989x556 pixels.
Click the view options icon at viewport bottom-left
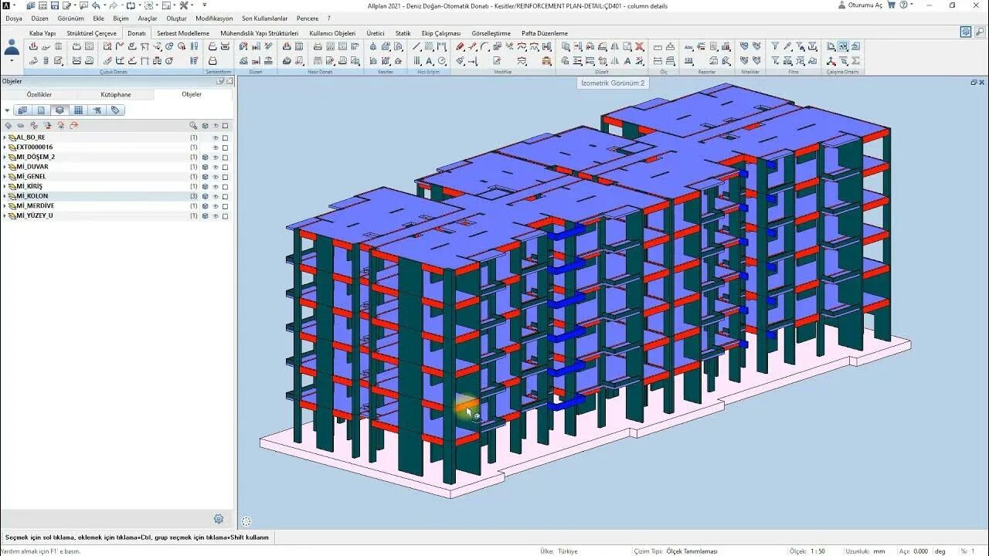(246, 521)
